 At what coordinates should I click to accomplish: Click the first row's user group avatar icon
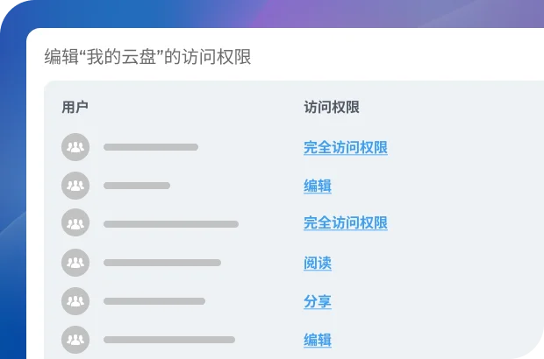[x=75, y=147]
